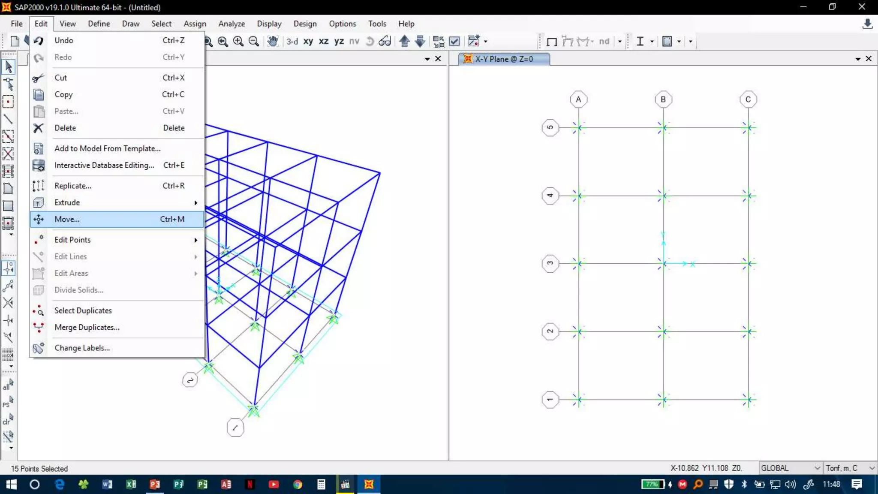
Task: Click the perspective toggle glasses icon
Action: (385, 41)
